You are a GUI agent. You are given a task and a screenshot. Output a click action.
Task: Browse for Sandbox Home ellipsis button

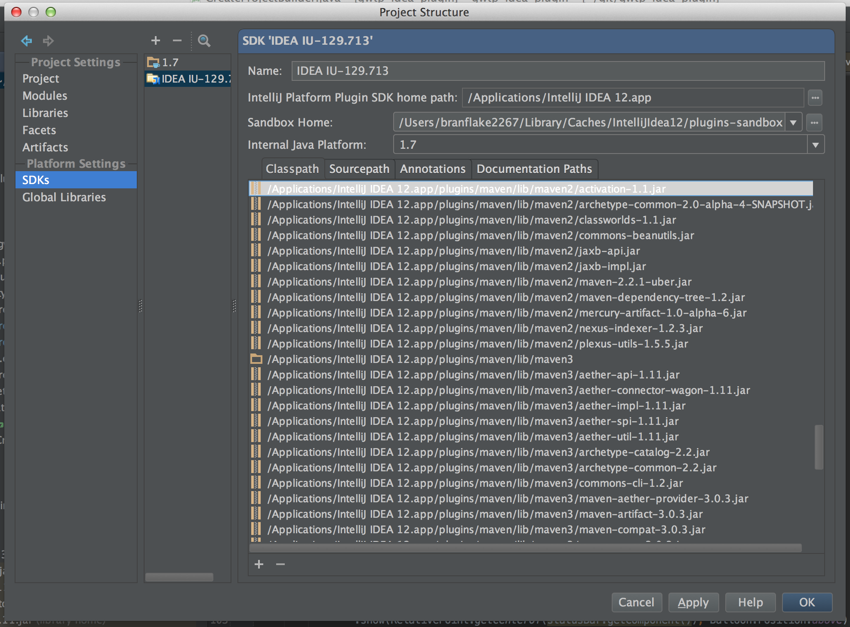pyautogui.click(x=814, y=123)
